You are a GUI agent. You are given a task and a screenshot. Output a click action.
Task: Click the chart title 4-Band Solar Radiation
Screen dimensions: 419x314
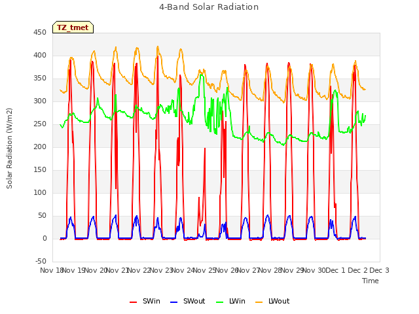point(209,7)
